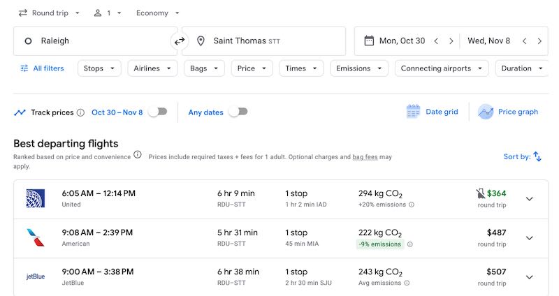
Task: Click All filters button
Action: [42, 68]
